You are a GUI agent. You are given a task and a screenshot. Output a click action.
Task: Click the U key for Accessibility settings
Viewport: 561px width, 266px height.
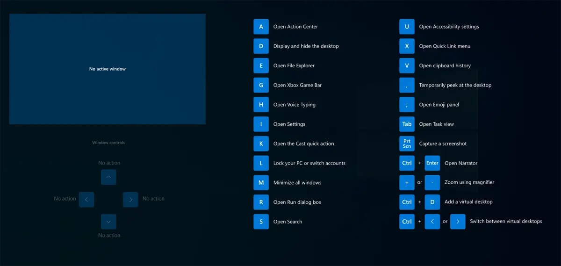407,27
